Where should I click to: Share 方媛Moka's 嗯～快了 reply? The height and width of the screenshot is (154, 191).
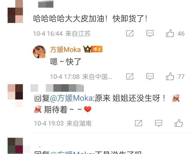click(130, 76)
